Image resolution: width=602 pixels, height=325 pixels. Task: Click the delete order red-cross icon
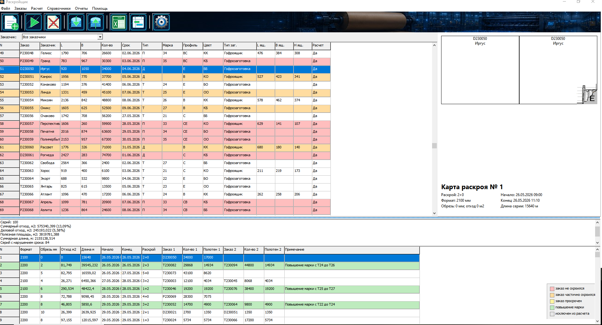(x=53, y=22)
